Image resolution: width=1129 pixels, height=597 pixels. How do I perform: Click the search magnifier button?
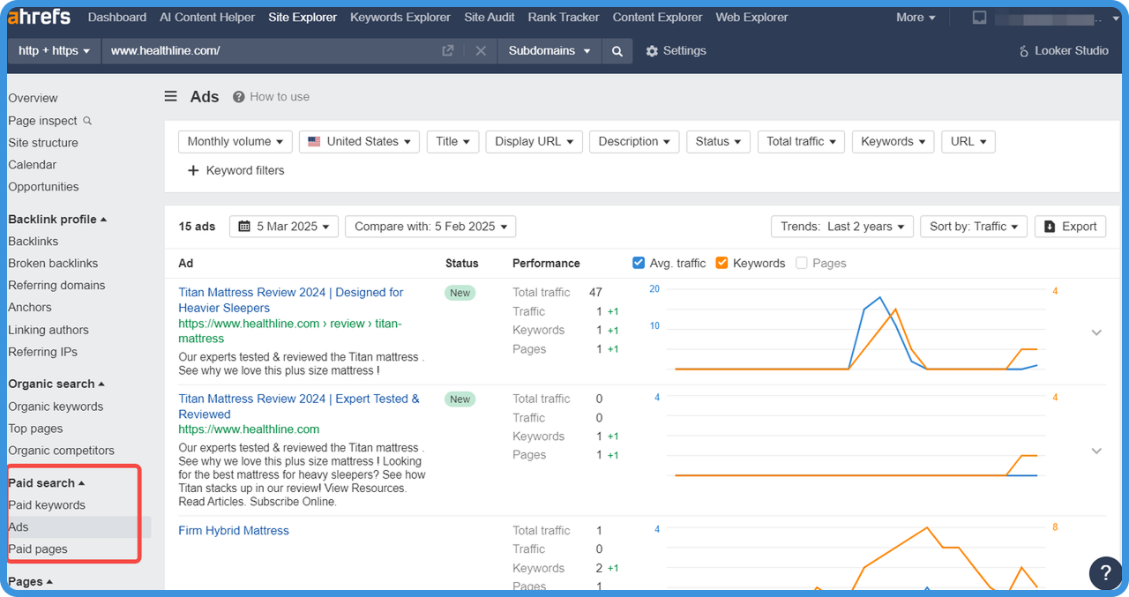617,51
